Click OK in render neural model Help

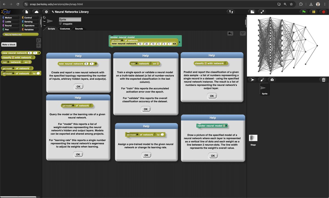(x=213, y=156)
